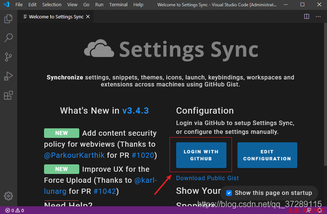Screen dimensions: 327x214
Task: Click the editor vertical scrollbar
Action: 325,94
